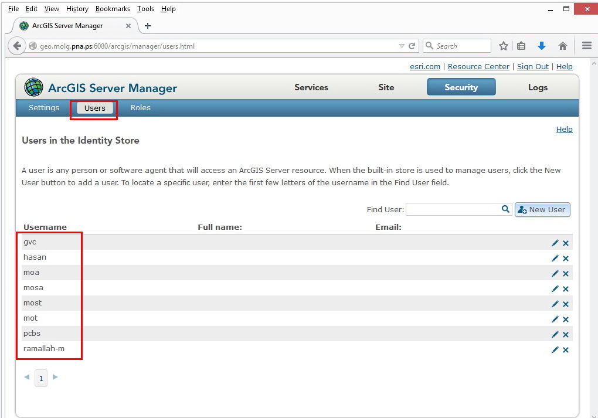Open the Tools menu
Screen dimensions: 598x418
point(145,9)
